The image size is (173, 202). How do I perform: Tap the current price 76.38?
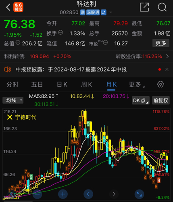point(20,24)
